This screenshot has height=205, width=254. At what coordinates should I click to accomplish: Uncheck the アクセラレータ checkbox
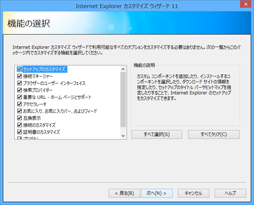coord(20,104)
